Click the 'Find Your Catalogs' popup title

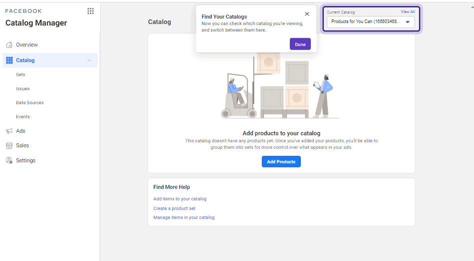point(224,17)
